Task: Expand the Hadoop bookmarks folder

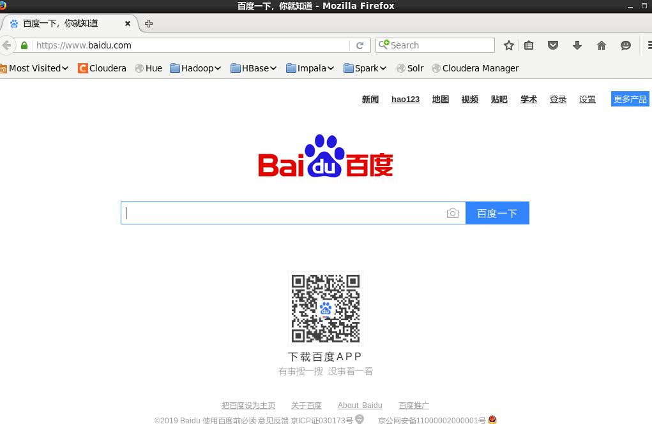Action: (x=195, y=68)
